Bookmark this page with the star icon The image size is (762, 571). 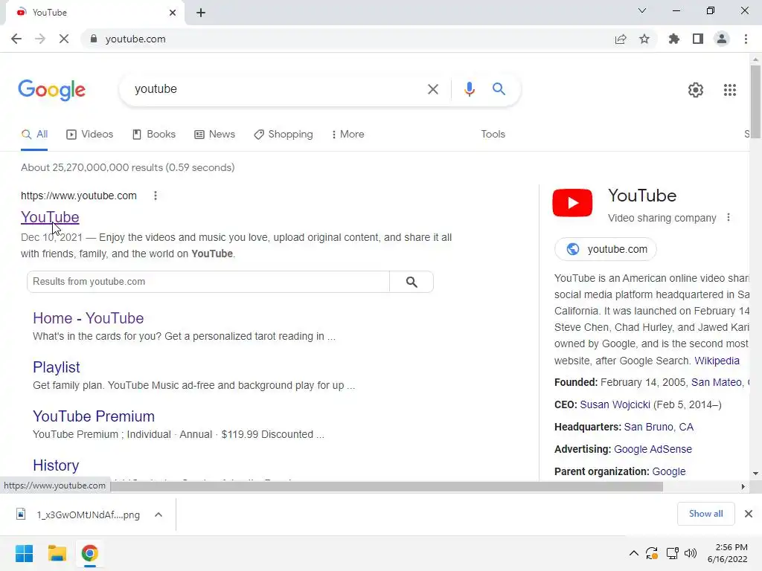(x=644, y=39)
